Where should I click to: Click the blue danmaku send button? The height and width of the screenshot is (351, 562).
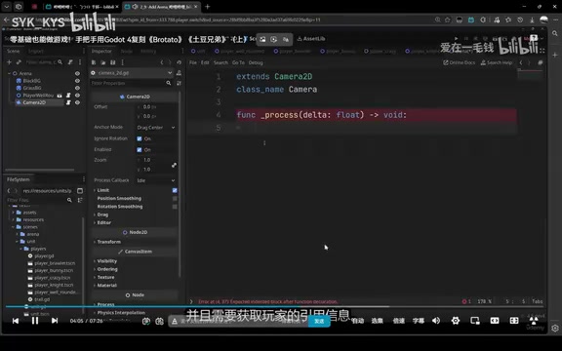(319, 321)
